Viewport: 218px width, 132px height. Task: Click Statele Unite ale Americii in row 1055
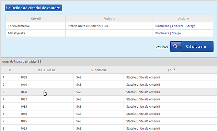(143, 129)
